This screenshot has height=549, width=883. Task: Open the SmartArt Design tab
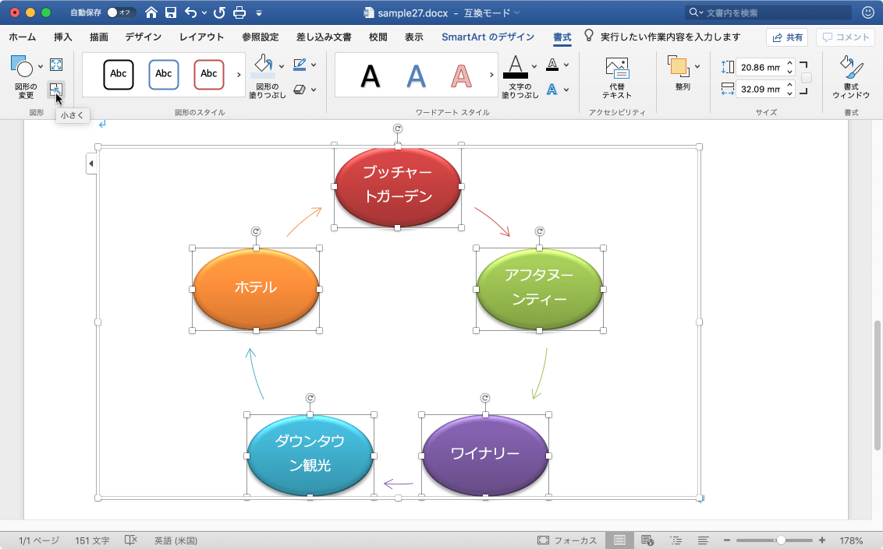coord(488,37)
